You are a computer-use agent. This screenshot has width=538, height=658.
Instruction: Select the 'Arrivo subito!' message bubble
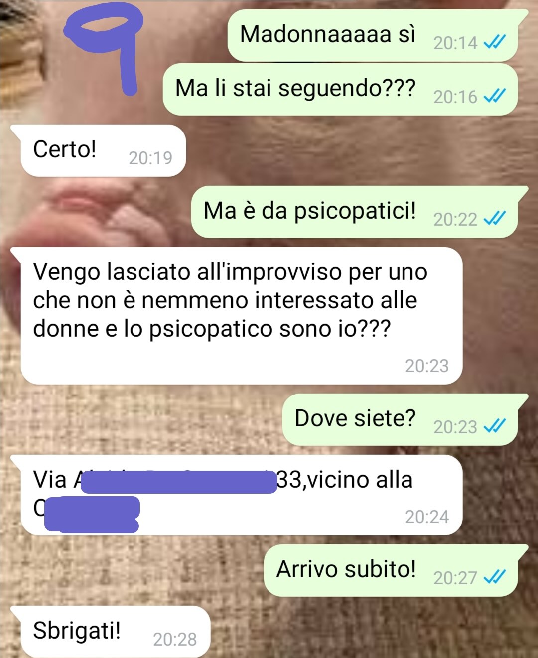396,570
